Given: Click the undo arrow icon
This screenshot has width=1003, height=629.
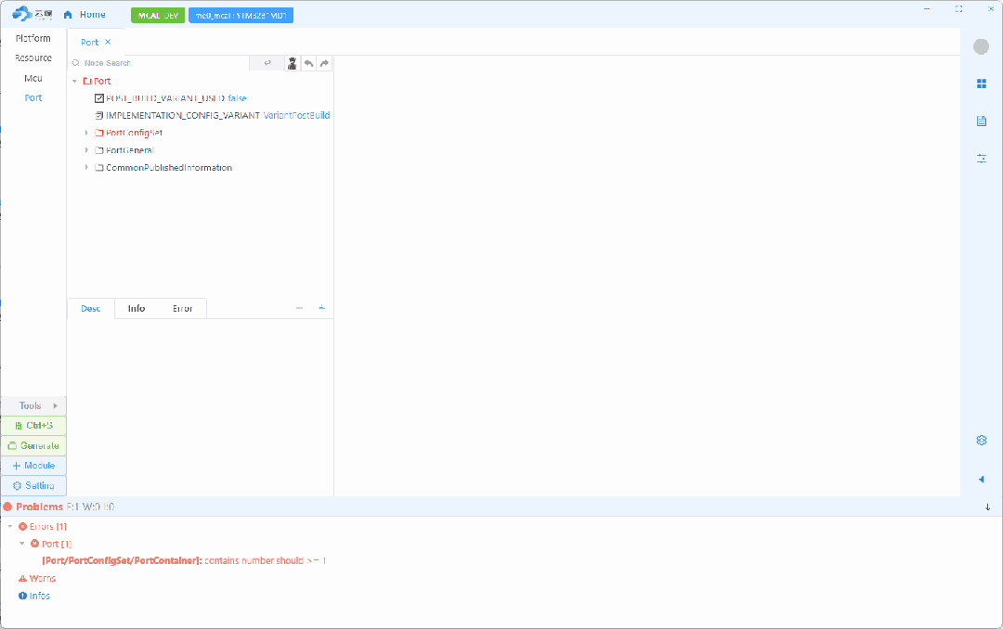Looking at the screenshot, I should click(308, 63).
